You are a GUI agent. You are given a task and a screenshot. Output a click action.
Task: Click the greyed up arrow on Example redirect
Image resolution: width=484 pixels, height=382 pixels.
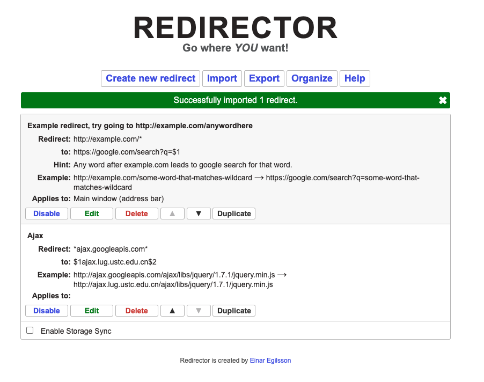(x=172, y=214)
